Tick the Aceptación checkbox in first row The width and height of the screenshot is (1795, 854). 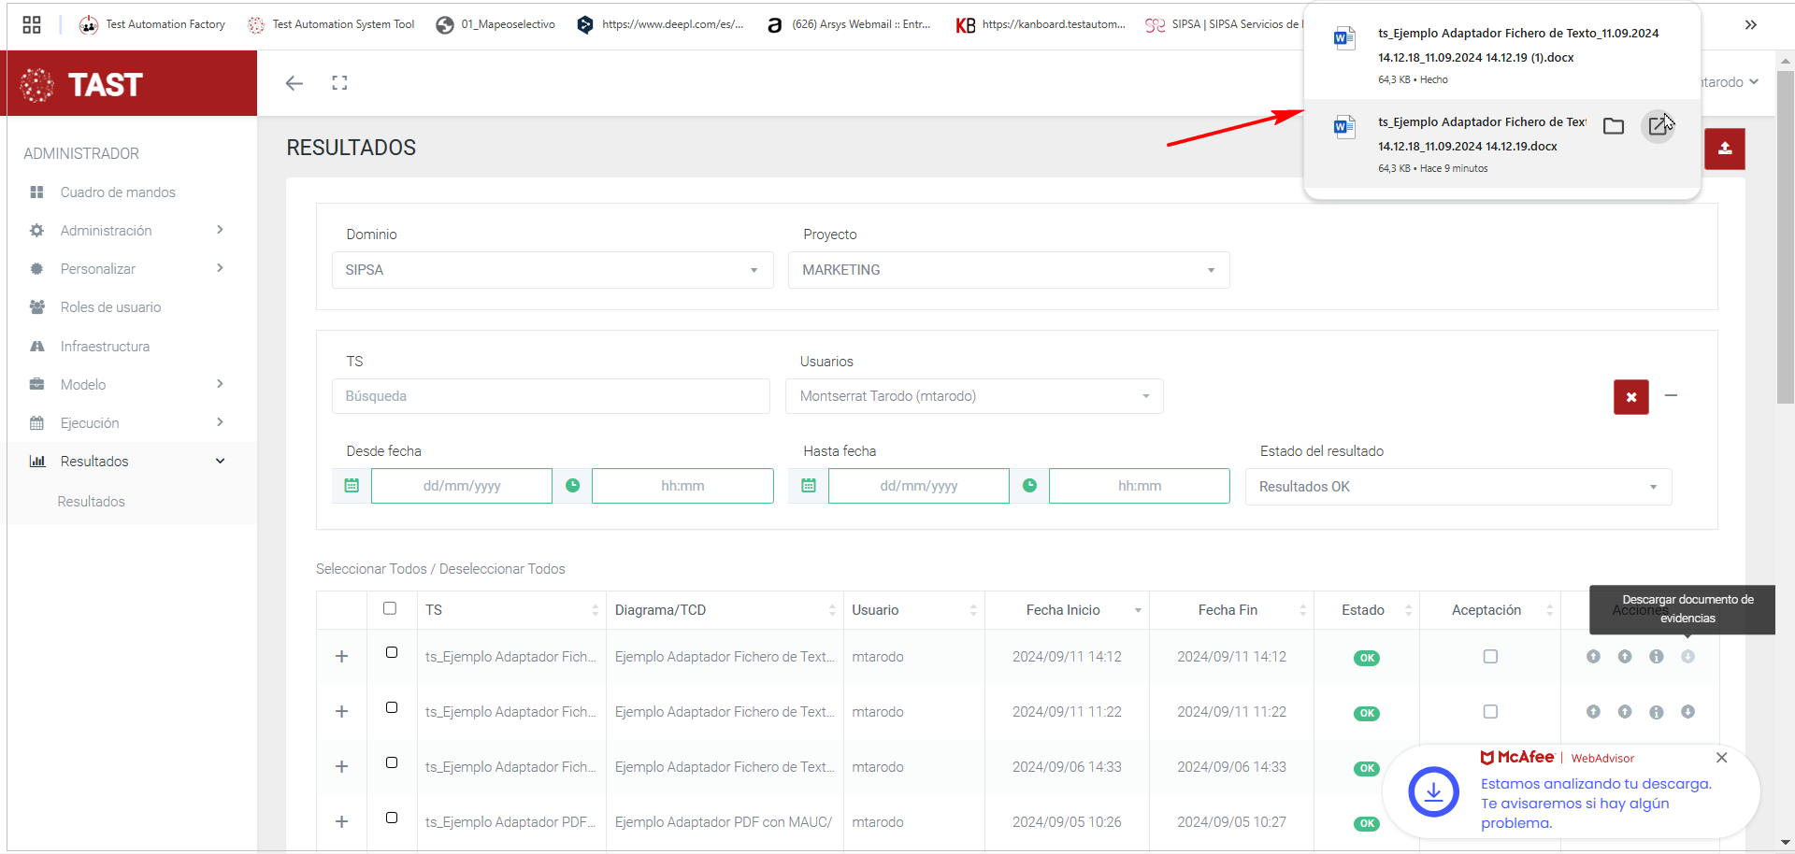1490,657
